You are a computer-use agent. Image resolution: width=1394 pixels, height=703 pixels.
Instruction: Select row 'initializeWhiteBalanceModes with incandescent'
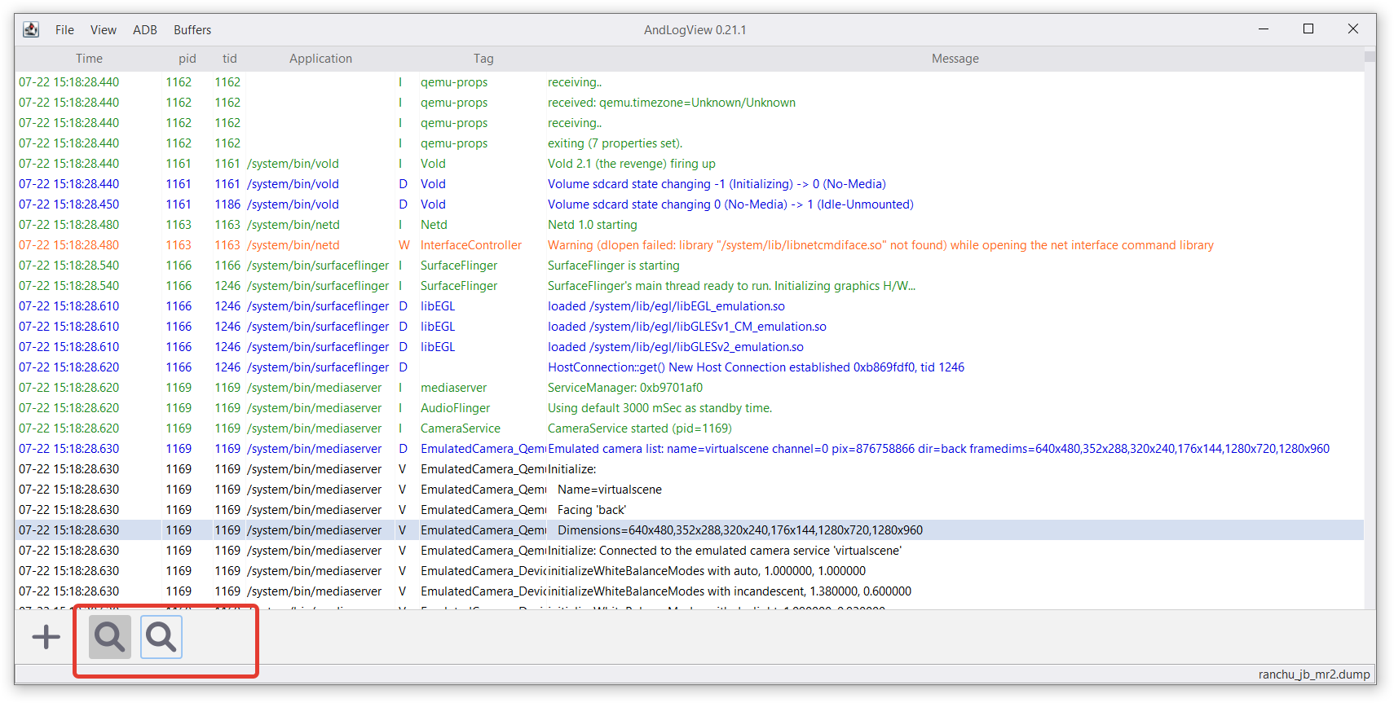click(689, 591)
